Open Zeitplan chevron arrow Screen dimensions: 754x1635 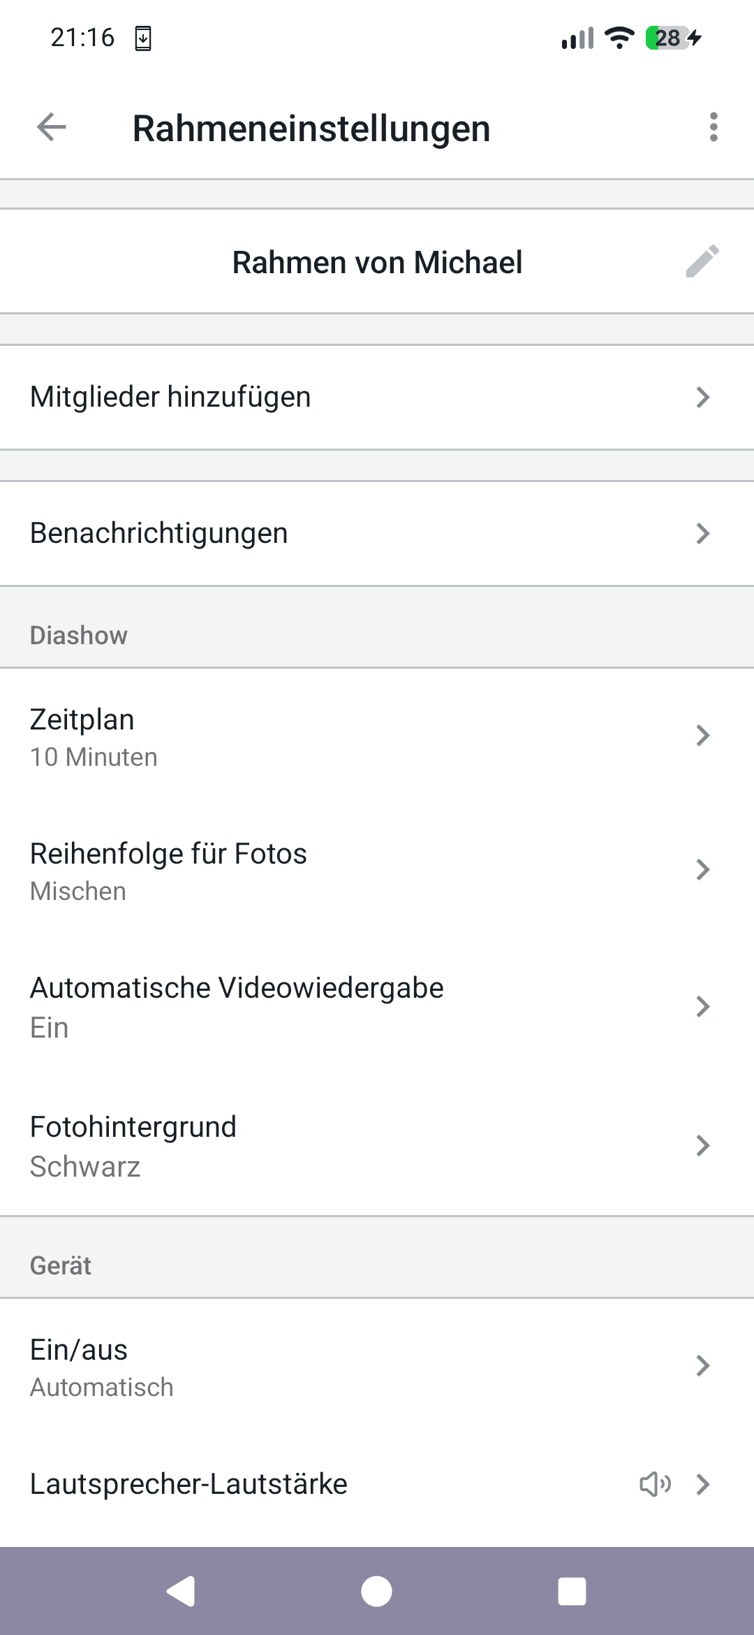[x=702, y=735]
